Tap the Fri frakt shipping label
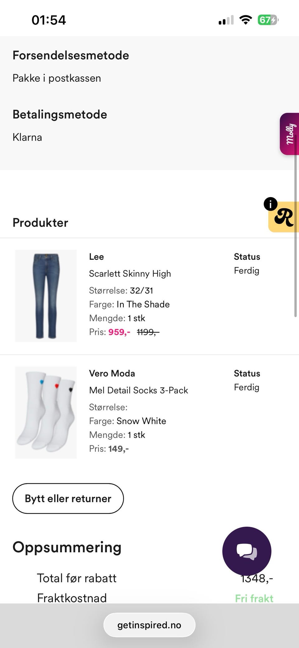Screen dimensions: 299x648 point(254,598)
